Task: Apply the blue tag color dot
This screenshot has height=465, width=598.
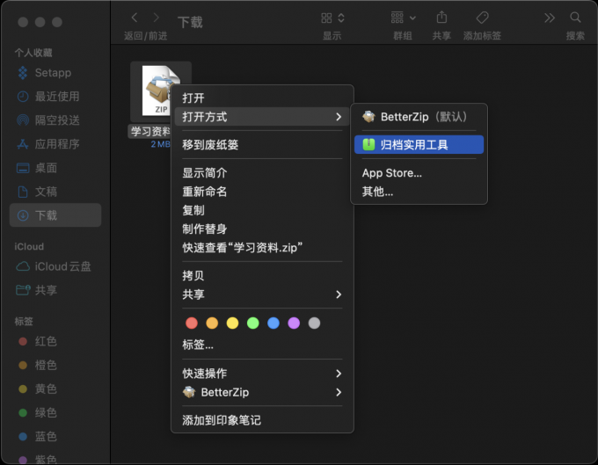Action: 273,323
